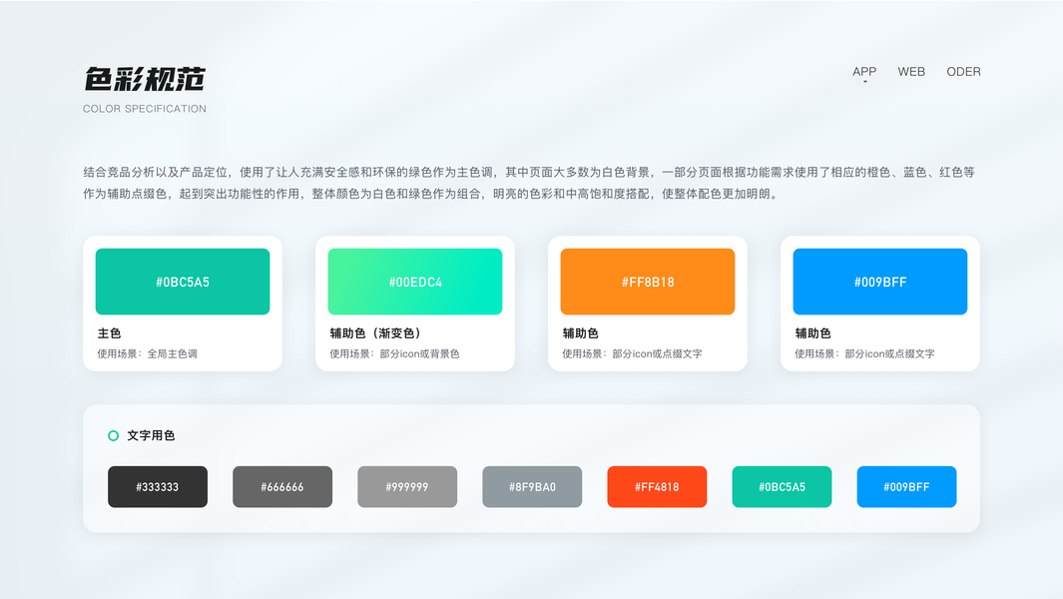Click the 辅助色 label under the blue swatch
Viewport: 1063px width, 599px height.
812,333
